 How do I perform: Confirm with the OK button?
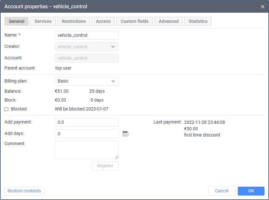pos(251,191)
